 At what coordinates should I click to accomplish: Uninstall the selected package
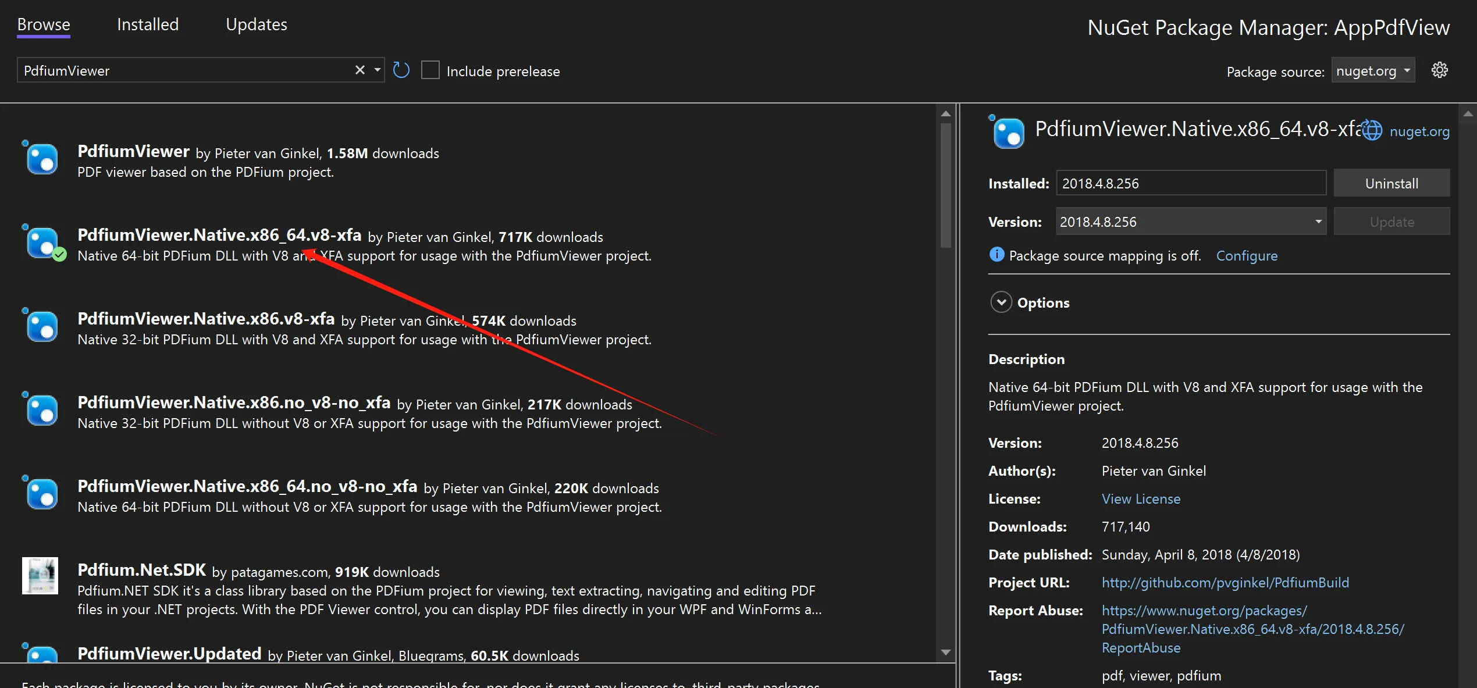click(x=1391, y=183)
